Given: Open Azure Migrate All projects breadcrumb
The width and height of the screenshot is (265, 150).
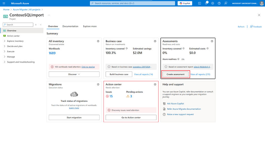Looking at the screenshot, I should [27, 10].
